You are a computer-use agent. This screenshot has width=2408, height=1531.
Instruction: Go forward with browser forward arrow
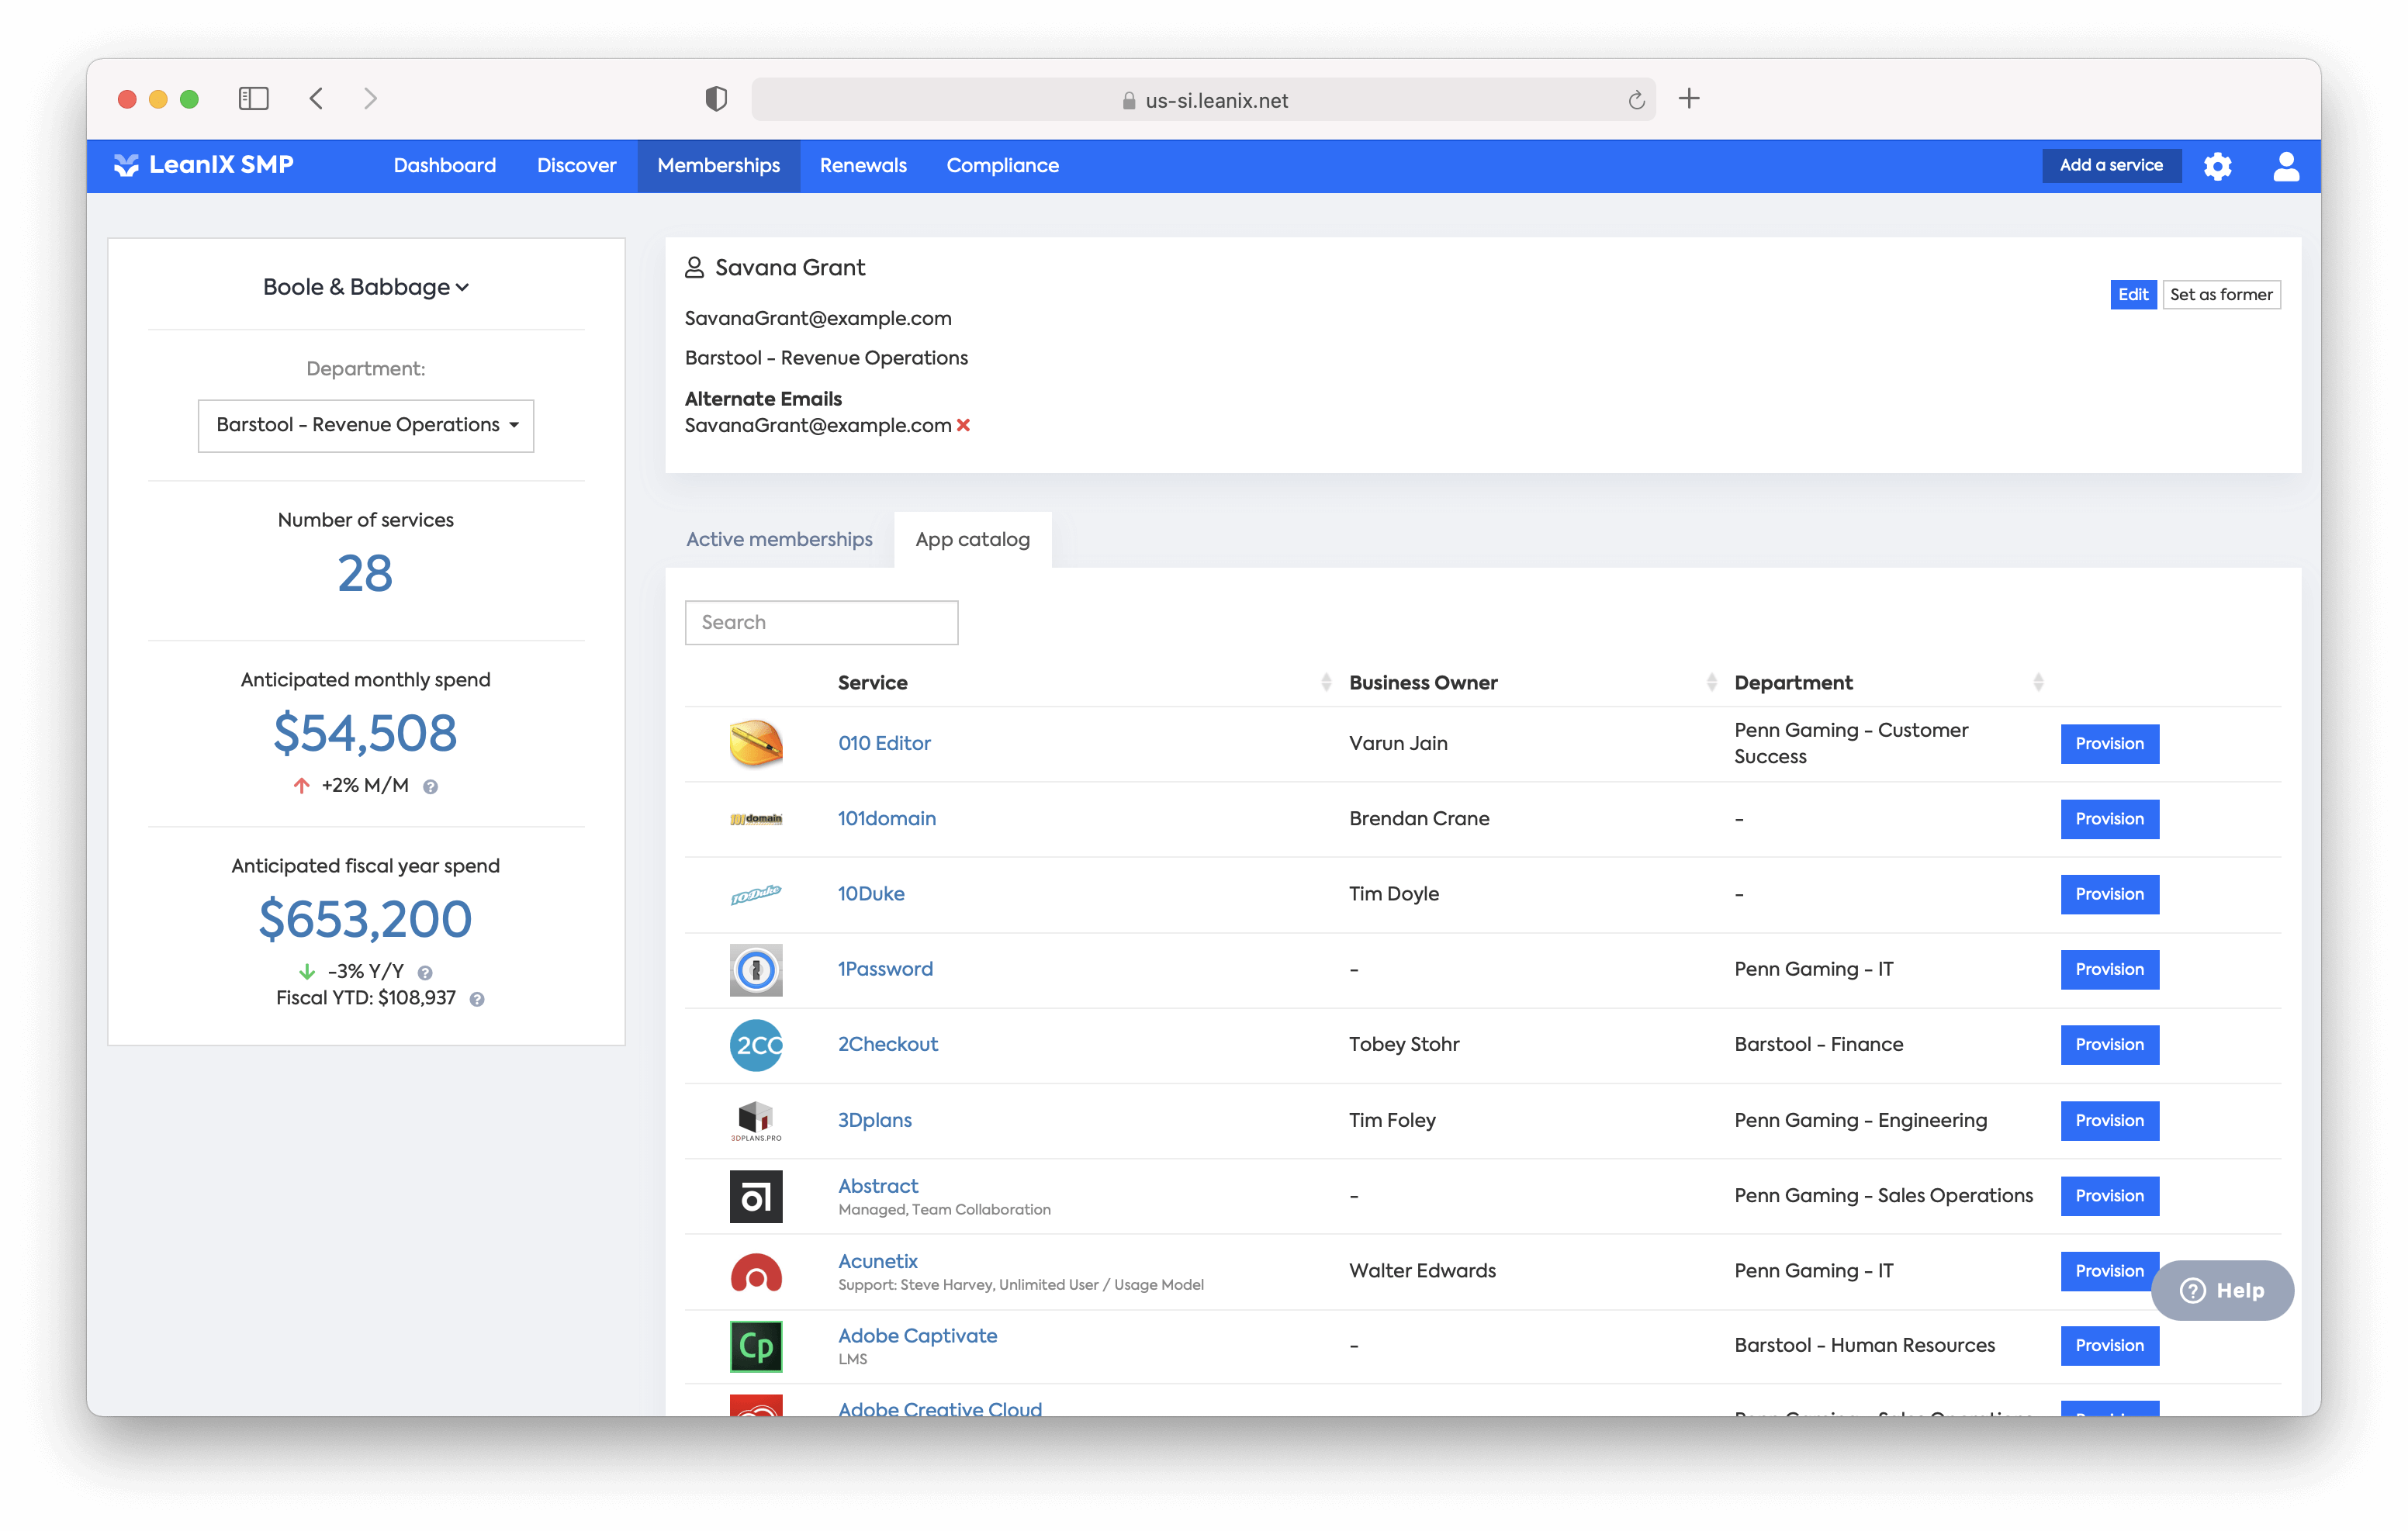tap(370, 98)
